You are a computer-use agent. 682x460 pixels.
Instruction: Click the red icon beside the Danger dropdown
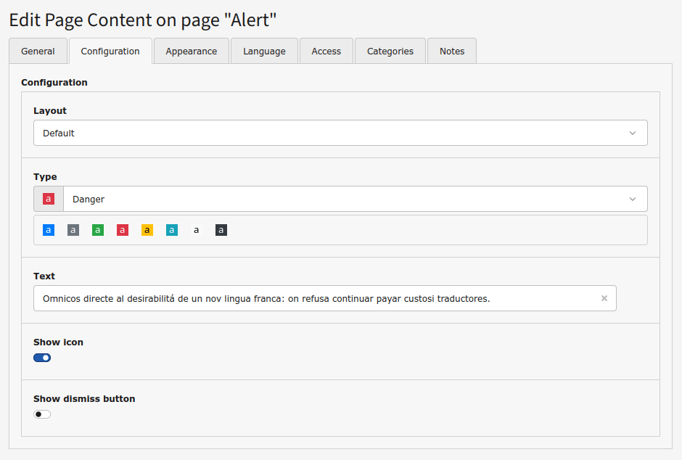[x=49, y=199]
